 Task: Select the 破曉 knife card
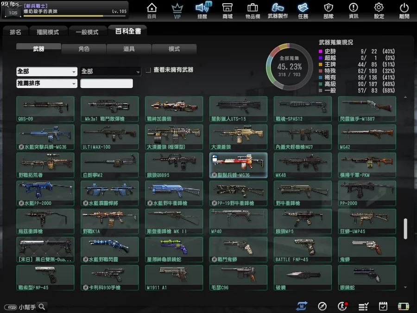pos(303,278)
